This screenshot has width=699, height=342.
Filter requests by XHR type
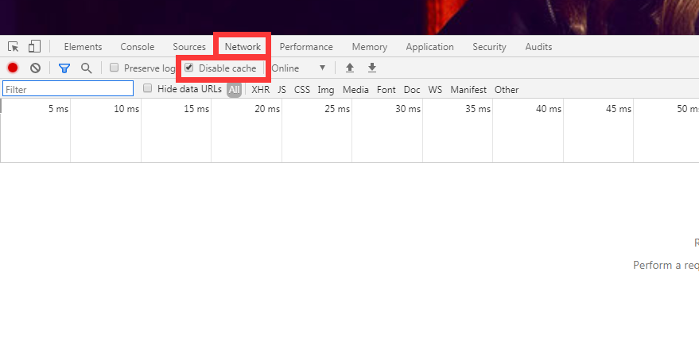[x=260, y=90]
